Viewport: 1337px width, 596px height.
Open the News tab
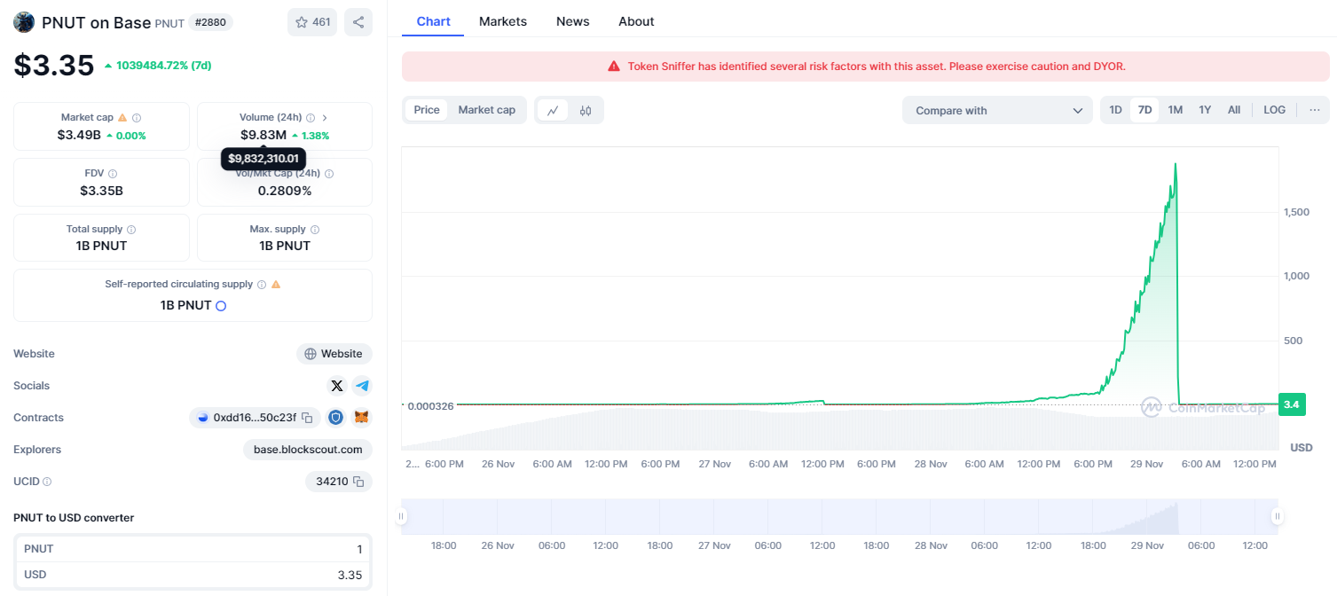pos(572,21)
